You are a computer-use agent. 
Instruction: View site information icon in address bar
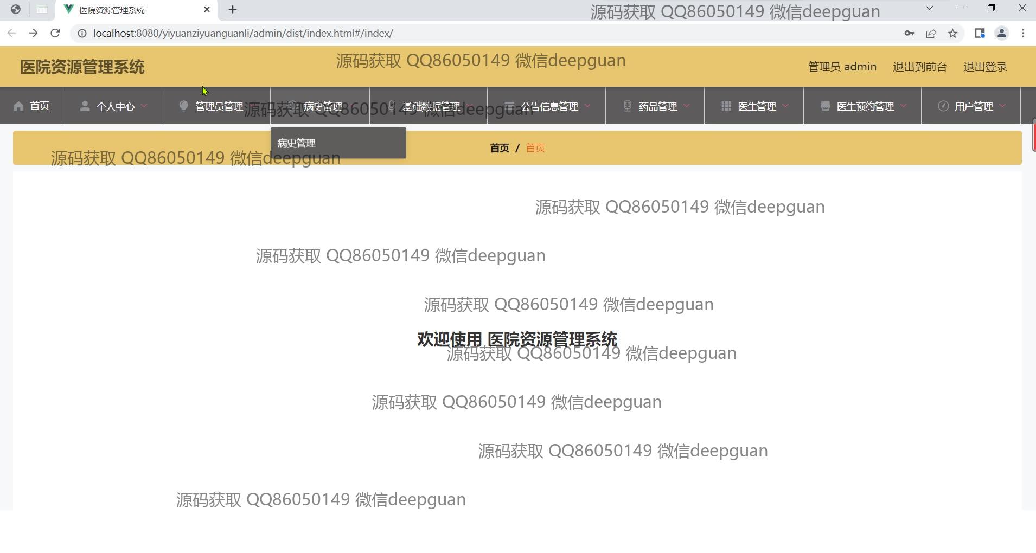(82, 34)
